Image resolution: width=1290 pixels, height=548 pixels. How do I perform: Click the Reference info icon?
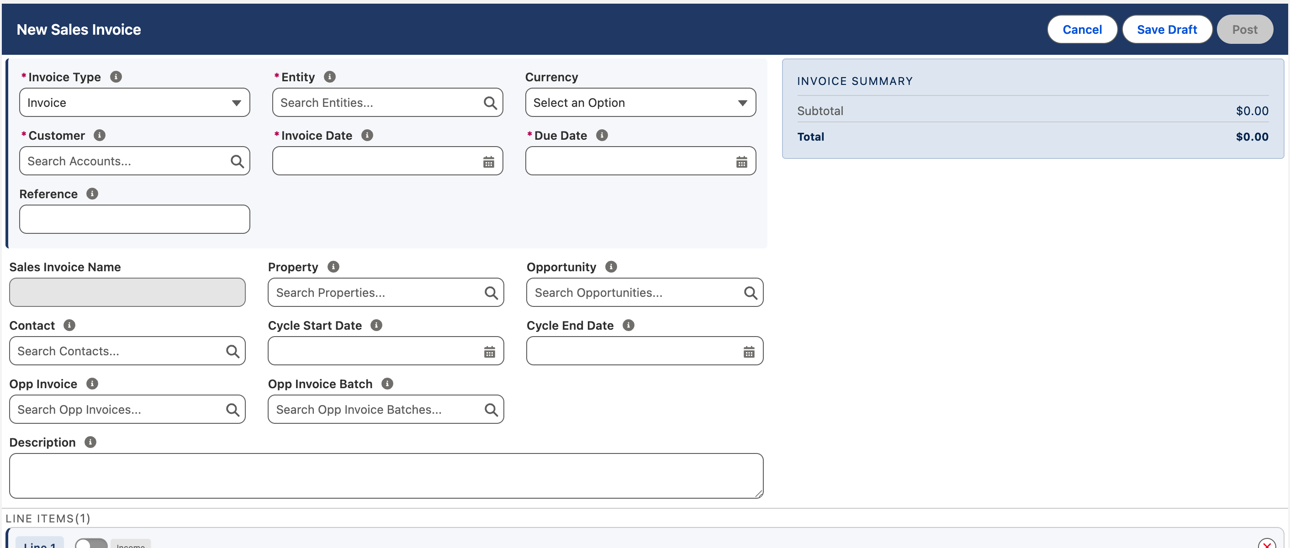click(x=92, y=194)
